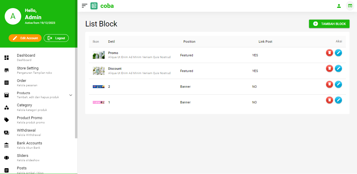Click the open-store icon at top right
357x174 pixels.
[350, 6]
